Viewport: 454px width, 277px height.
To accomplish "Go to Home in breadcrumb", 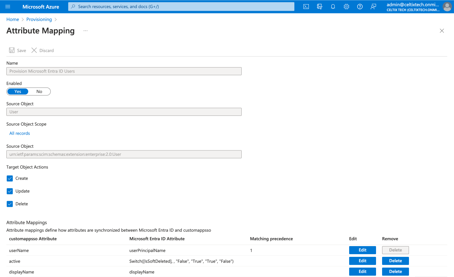I will [x=13, y=19].
